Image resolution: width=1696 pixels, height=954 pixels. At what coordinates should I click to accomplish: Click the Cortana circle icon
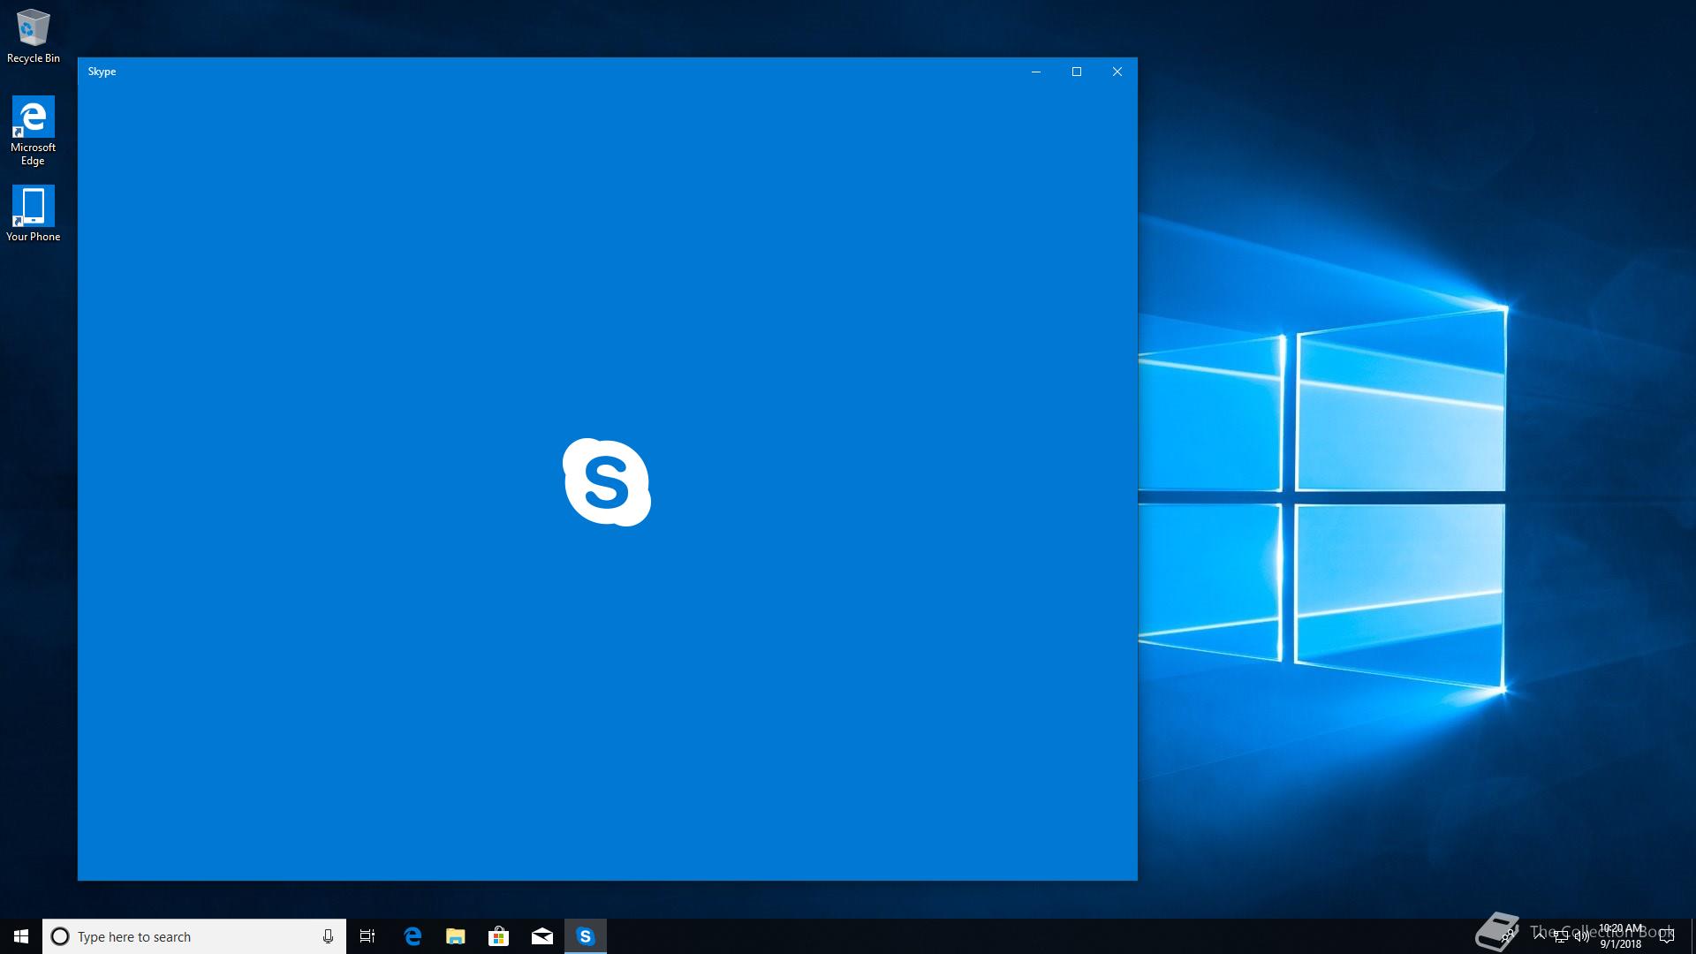pos(60,936)
